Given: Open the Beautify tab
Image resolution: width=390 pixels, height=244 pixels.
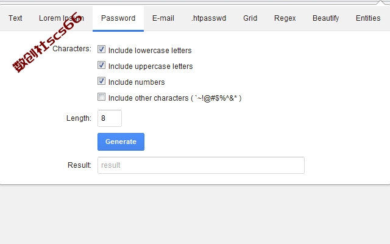Looking at the screenshot, I should point(325,18).
